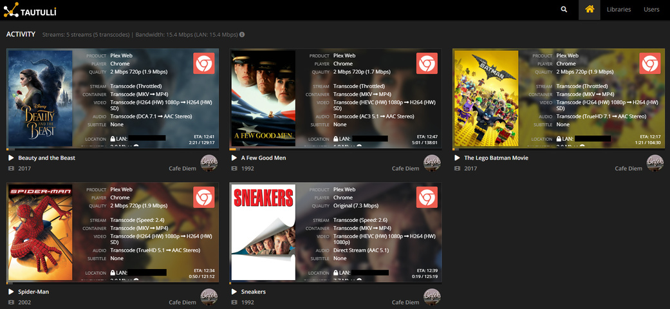
Task: Click Cafe Diem user under Lego Batman Movie
Action: (x=629, y=169)
